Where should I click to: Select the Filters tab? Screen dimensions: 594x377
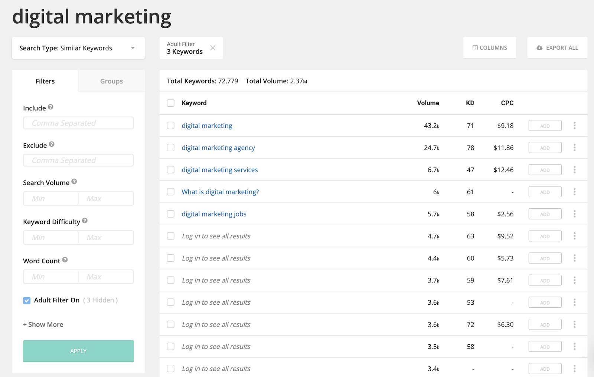click(45, 81)
